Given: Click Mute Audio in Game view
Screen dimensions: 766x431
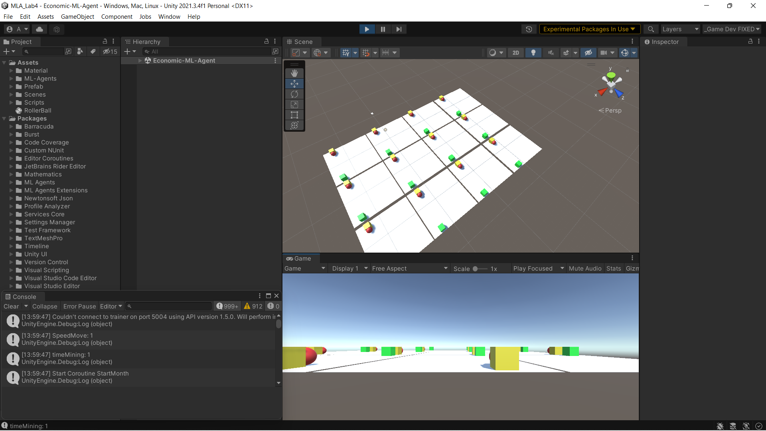Looking at the screenshot, I should click(585, 269).
